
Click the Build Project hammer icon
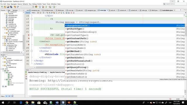(x=40, y=7)
